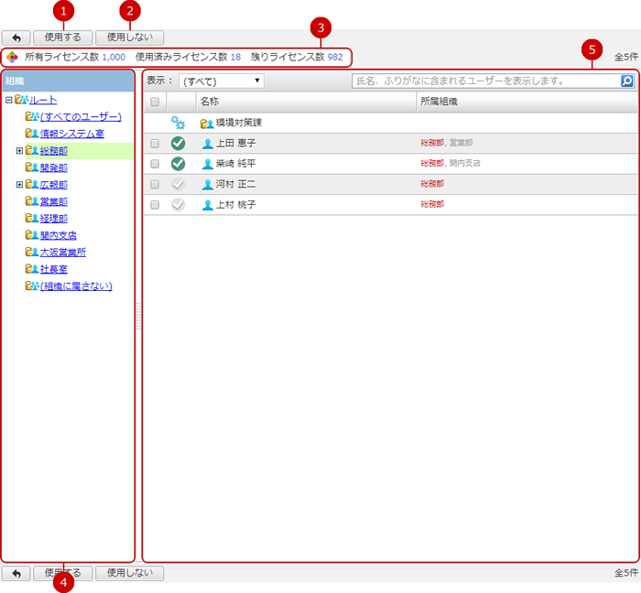This screenshot has height=593, width=641.
Task: Expand the 総務部 tree node
Action: (x=19, y=151)
